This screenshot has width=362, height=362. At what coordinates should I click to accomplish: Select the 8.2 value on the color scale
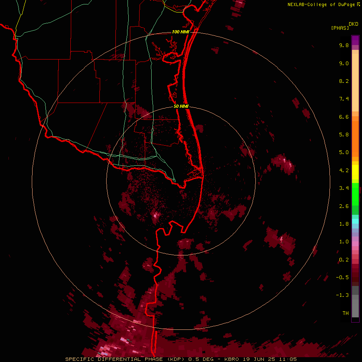click(x=344, y=81)
